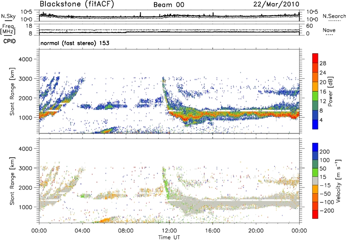Click the 16 label on Power colorbar
Screen dimensions: 346x240
click(323, 92)
